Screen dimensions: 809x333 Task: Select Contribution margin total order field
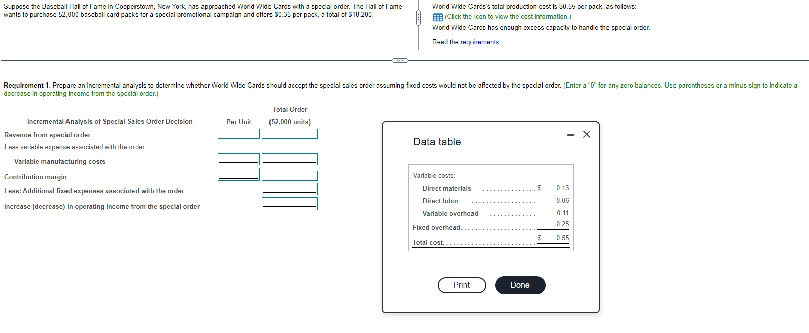point(290,176)
